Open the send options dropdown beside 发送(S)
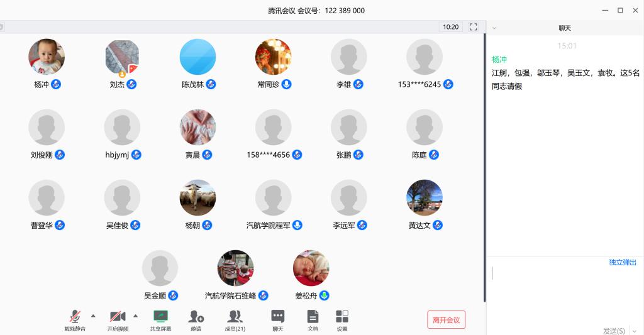 pyautogui.click(x=633, y=331)
